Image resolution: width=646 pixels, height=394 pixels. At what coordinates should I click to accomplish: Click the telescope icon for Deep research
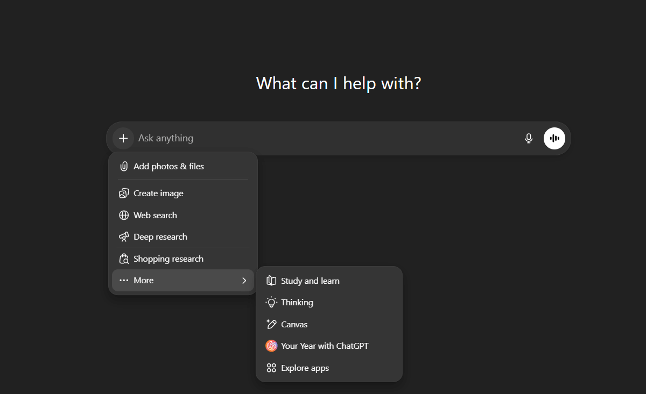click(124, 237)
